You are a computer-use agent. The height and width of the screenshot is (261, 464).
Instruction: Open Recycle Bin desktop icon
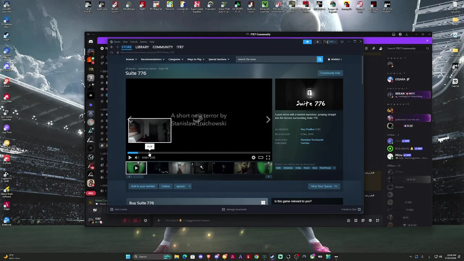point(455,36)
